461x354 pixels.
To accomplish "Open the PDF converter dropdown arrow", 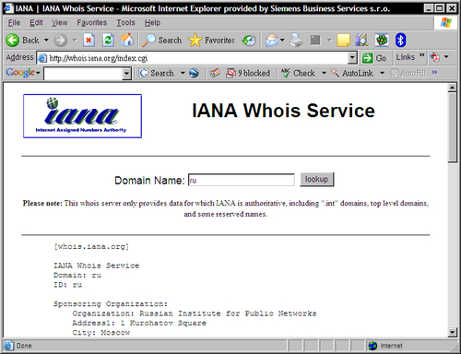I will 446,57.
